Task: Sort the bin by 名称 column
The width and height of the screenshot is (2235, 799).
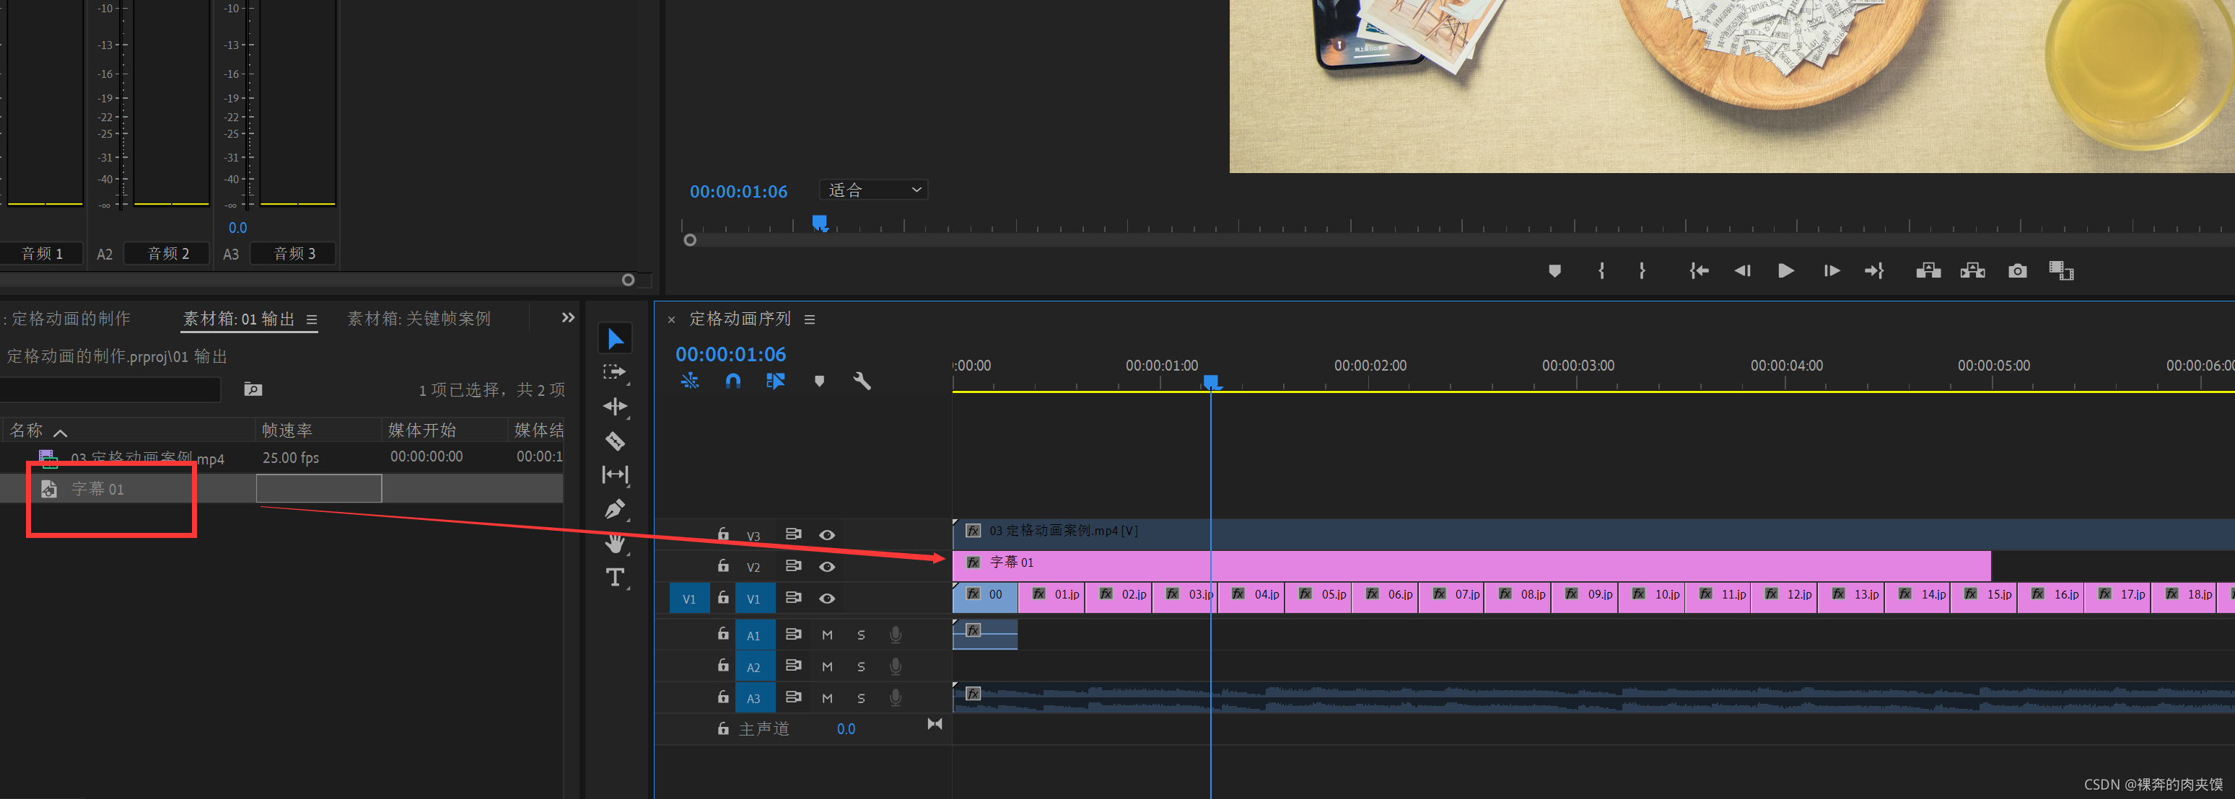Action: (x=26, y=431)
